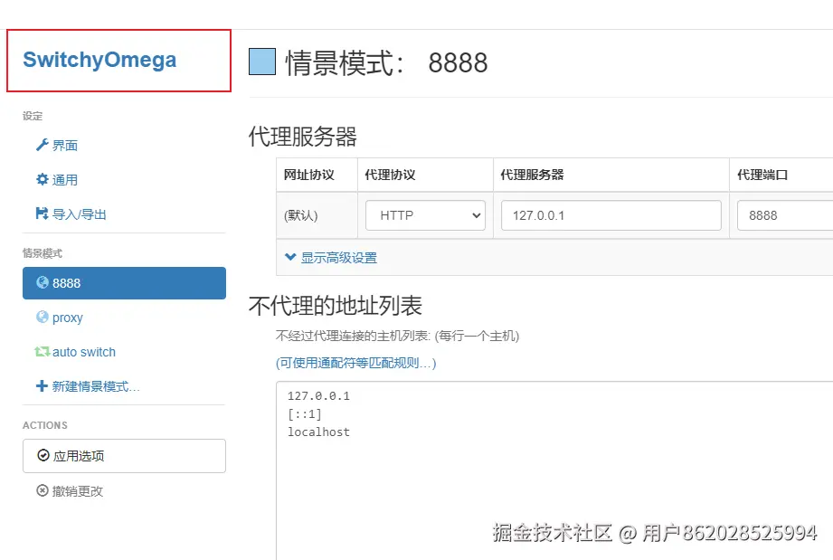Click the globe icon of proxy profile
Image resolution: width=833 pixels, height=560 pixels.
pyautogui.click(x=43, y=318)
